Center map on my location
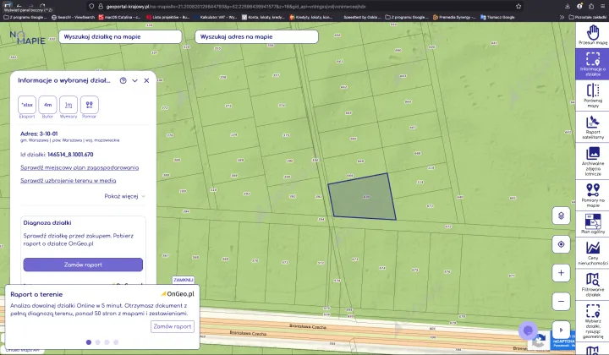The image size is (609, 355). click(561, 244)
